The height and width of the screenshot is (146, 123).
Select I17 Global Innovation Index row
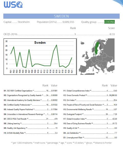90,119
